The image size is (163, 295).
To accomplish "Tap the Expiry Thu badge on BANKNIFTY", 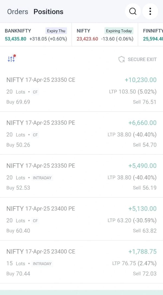I will click(x=56, y=31).
